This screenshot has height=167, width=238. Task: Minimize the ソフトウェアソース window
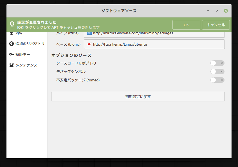[x=208, y=11]
